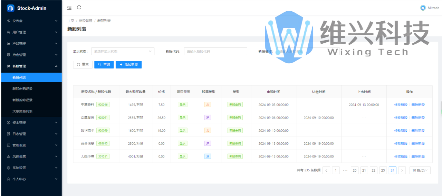The height and width of the screenshot is (196, 442).
Task: Click 主页 in the breadcrumb
Action: (x=70, y=21)
